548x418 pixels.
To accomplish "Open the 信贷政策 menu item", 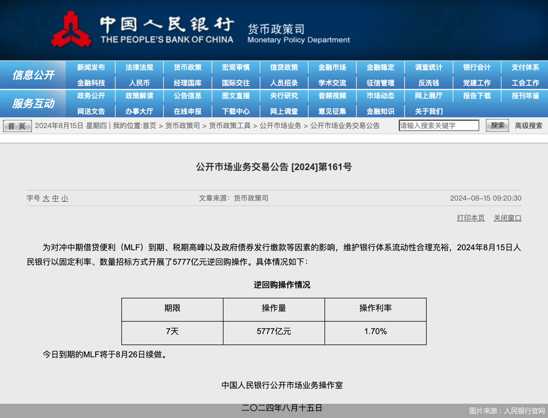I will pos(284,67).
